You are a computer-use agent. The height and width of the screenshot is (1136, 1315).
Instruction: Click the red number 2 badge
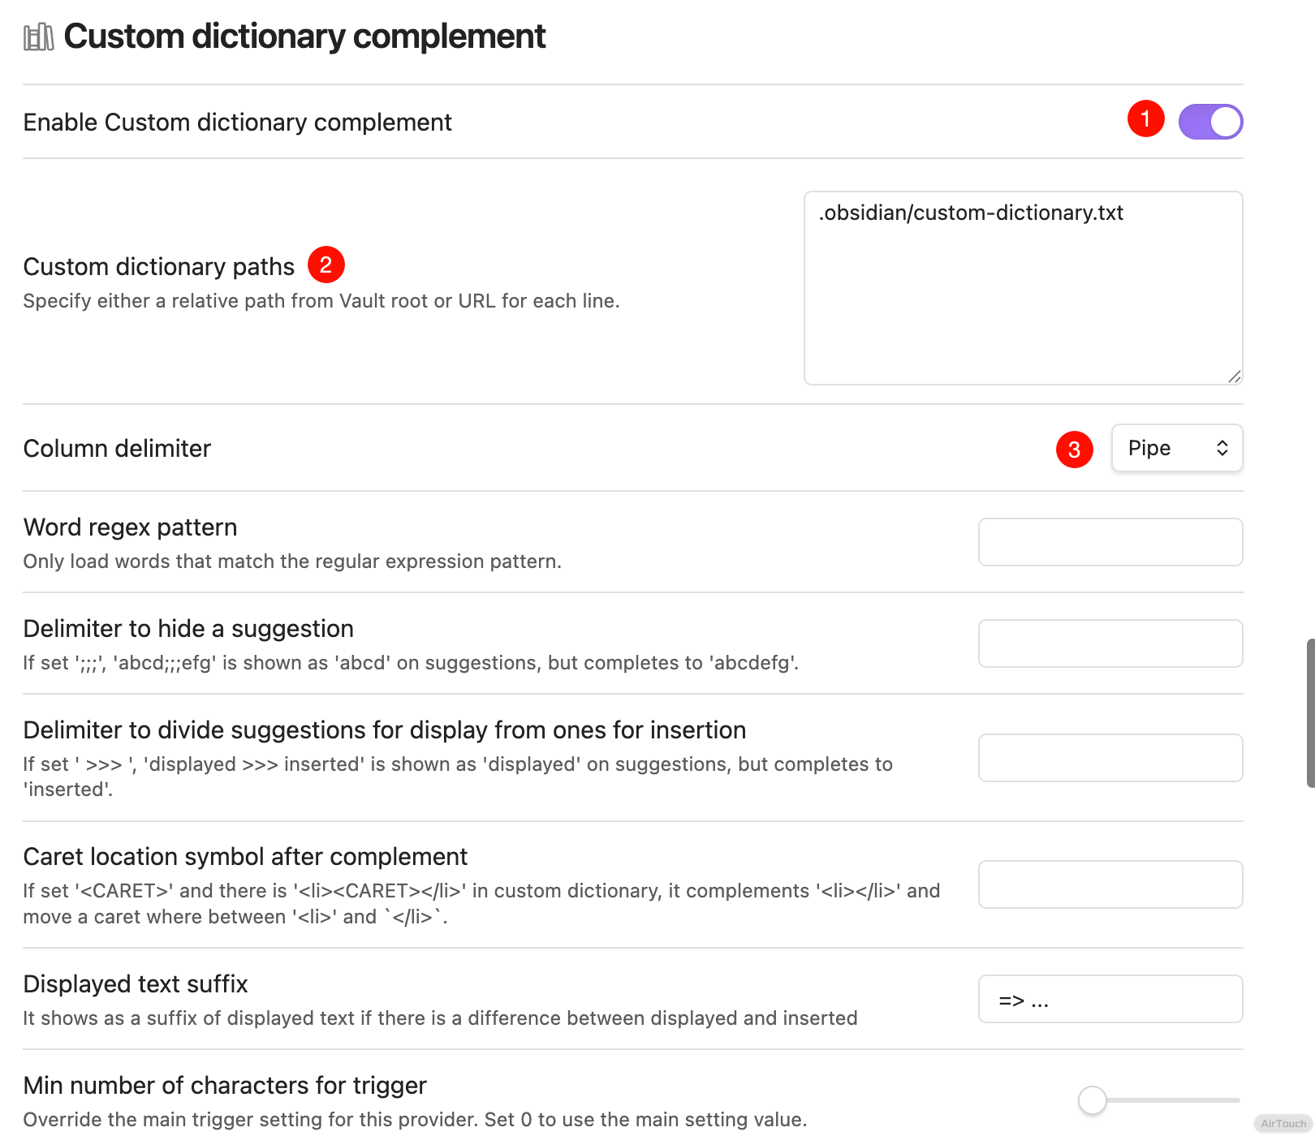[326, 265]
